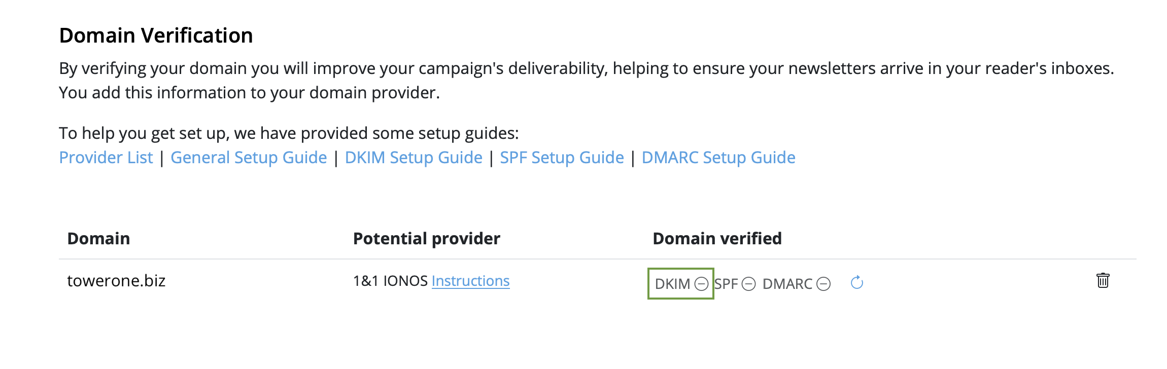Click the DMARC status minus icon
The image size is (1167, 369).
coord(823,284)
